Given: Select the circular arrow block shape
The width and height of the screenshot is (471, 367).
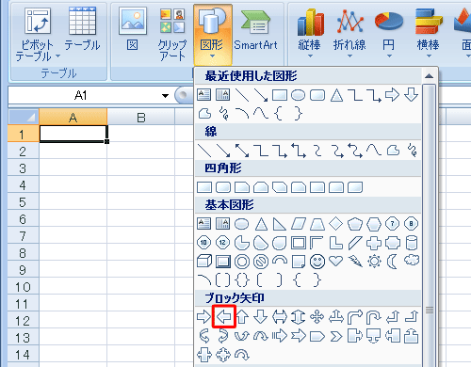Looking at the screenshot, I should (242, 355).
